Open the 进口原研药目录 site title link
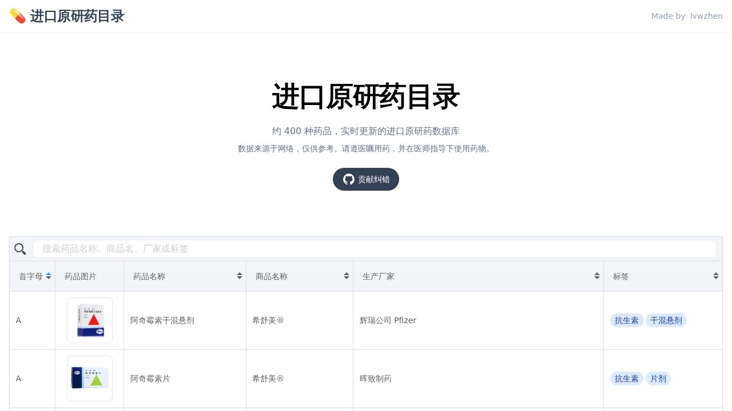The image size is (732, 411). point(77,16)
